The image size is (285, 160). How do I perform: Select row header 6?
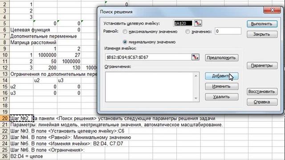tap(4, 30)
